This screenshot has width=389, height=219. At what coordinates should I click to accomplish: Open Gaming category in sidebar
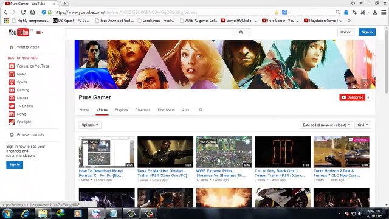pyautogui.click(x=19, y=90)
